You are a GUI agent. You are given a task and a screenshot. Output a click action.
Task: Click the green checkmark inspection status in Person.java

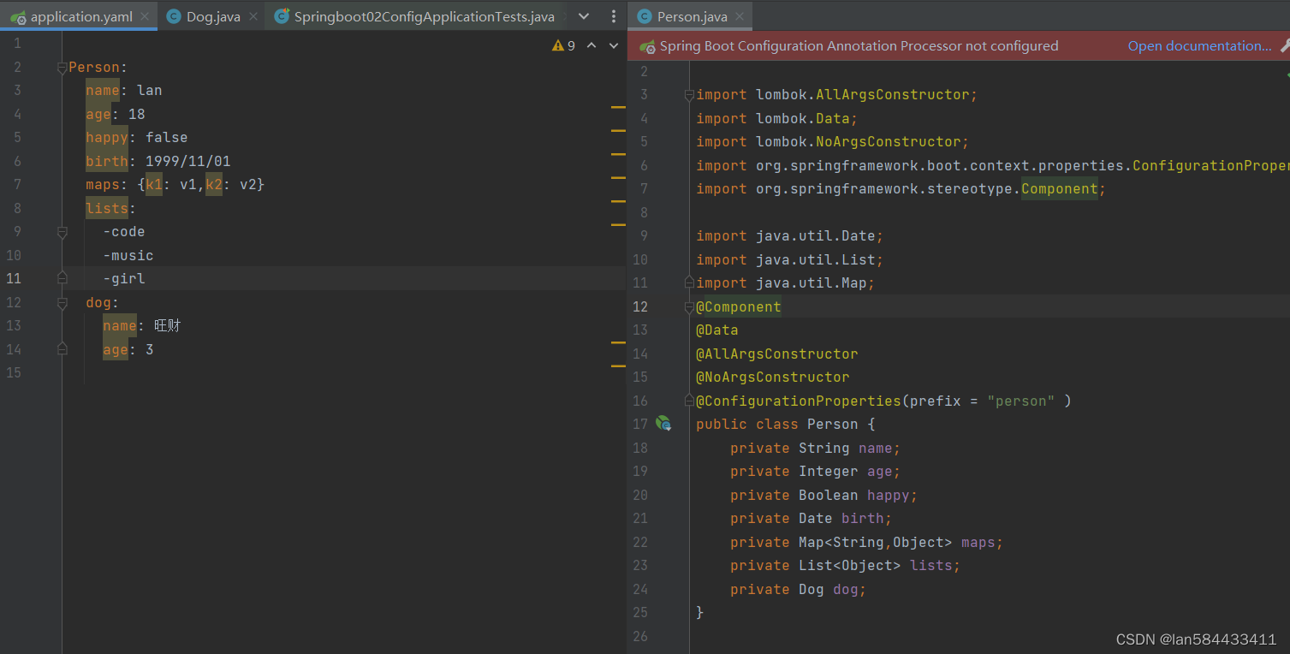[1286, 74]
